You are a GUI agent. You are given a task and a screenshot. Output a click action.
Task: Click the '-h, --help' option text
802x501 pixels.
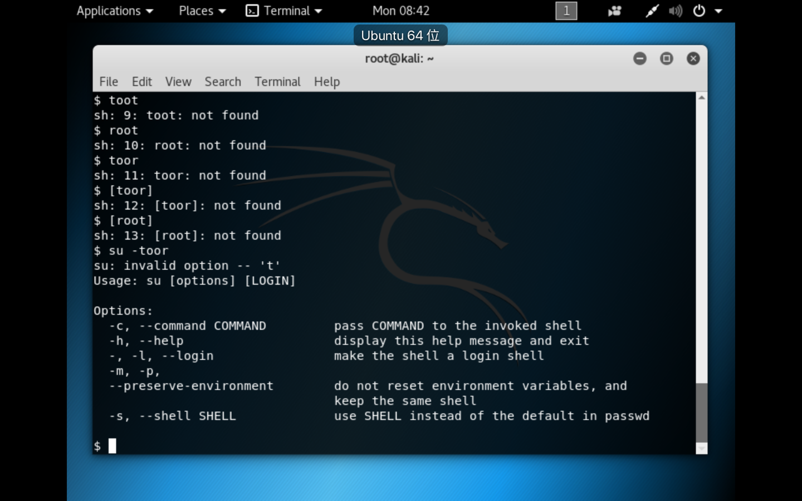[146, 341]
